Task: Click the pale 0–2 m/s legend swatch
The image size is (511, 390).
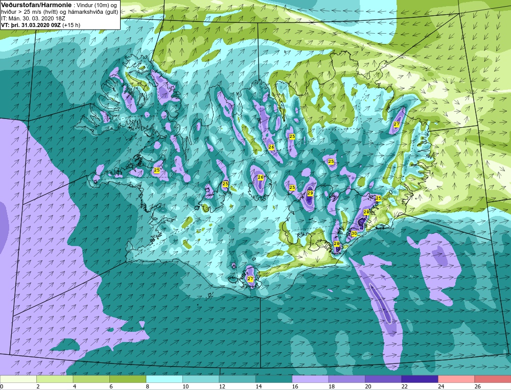Action: pos(18,379)
